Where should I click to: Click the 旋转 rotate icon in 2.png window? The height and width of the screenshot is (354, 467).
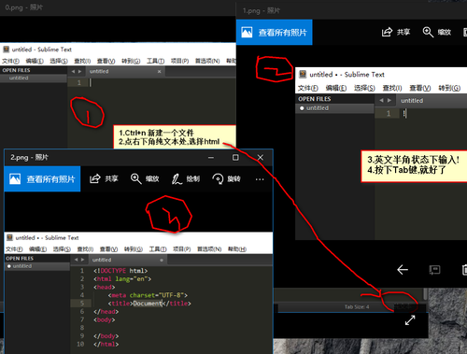pyautogui.click(x=218, y=178)
